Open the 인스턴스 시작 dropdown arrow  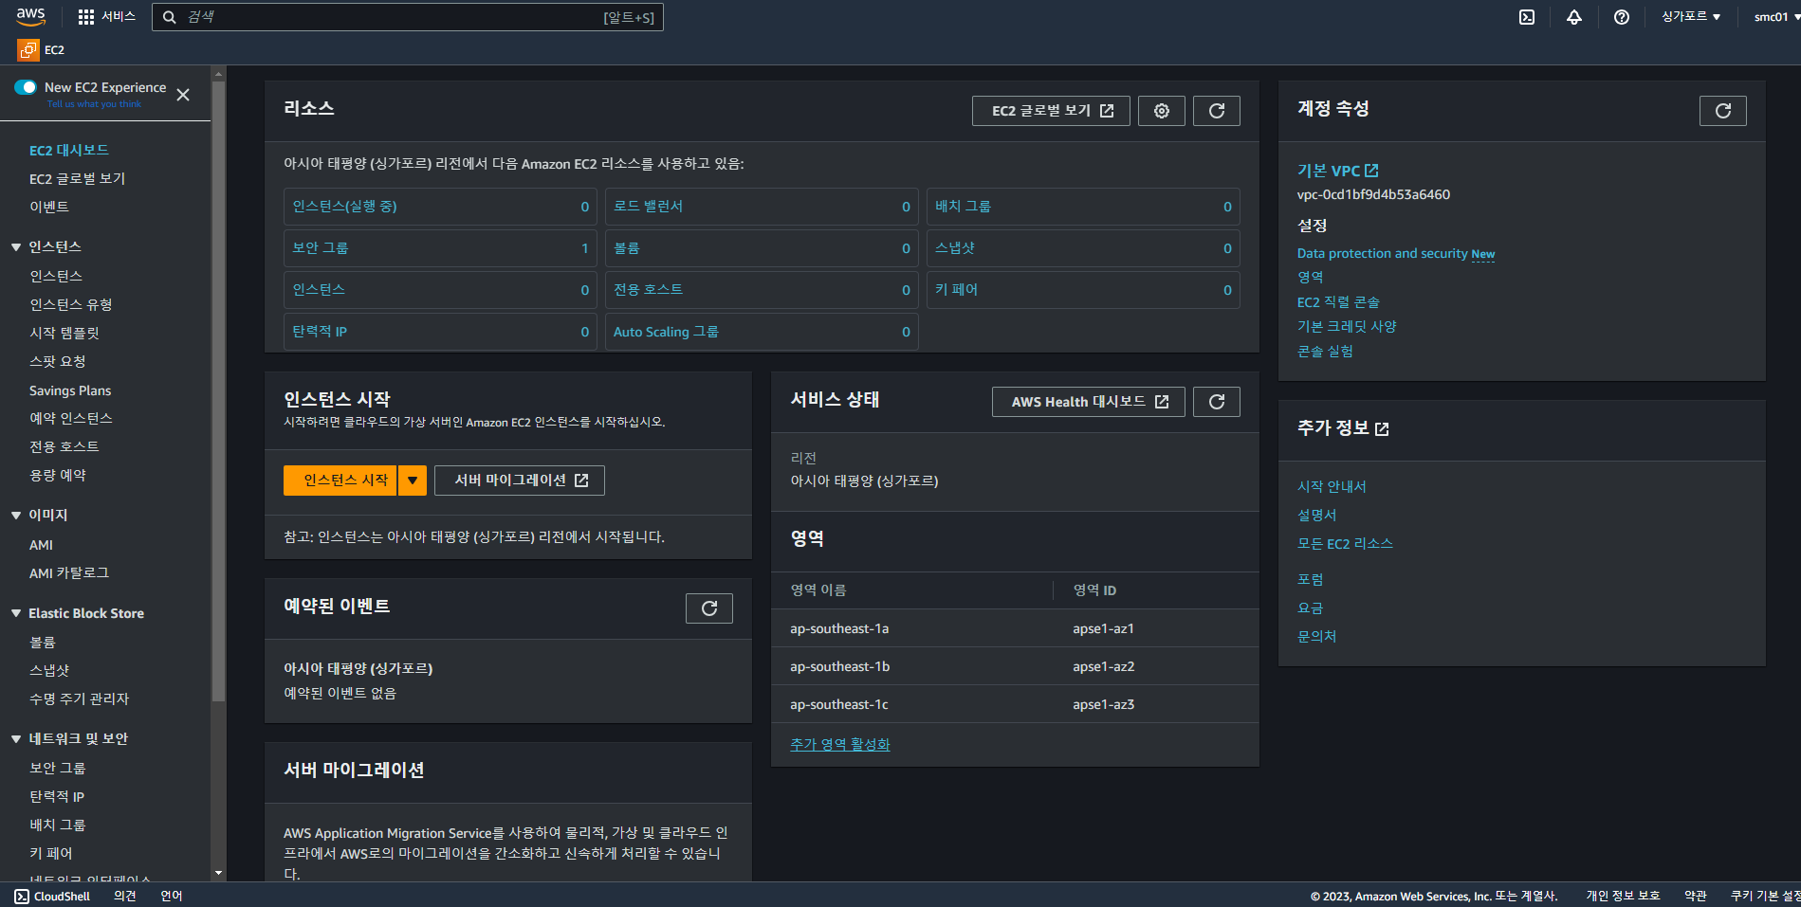pyautogui.click(x=413, y=481)
